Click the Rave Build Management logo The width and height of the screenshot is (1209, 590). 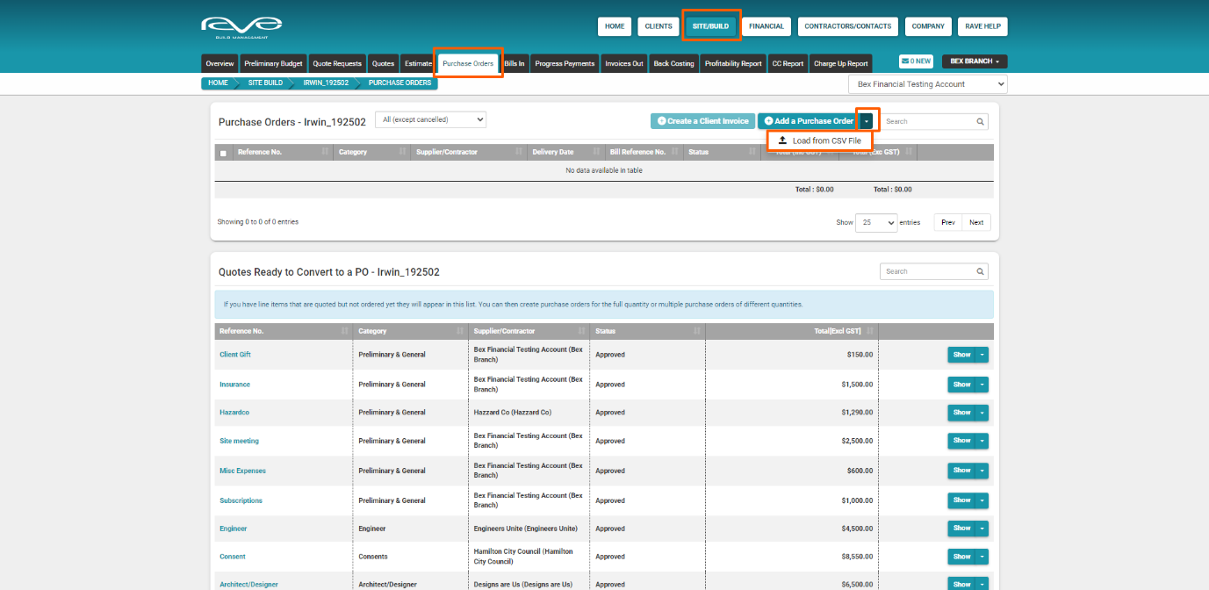[x=242, y=26]
